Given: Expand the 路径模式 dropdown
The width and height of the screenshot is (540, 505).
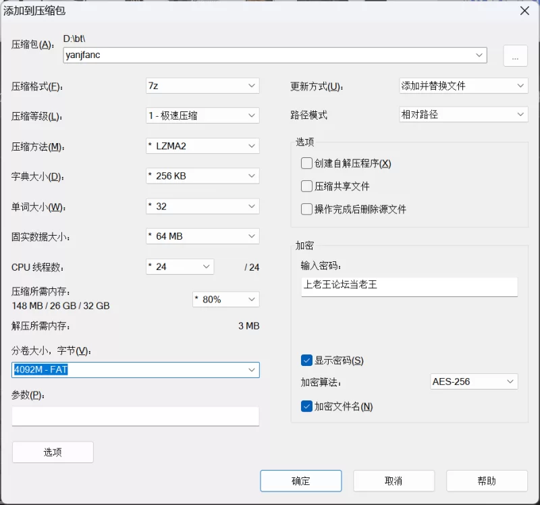Looking at the screenshot, I should (x=463, y=115).
